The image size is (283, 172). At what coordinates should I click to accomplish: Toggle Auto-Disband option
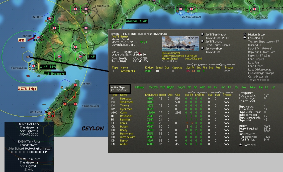(x=194, y=58)
